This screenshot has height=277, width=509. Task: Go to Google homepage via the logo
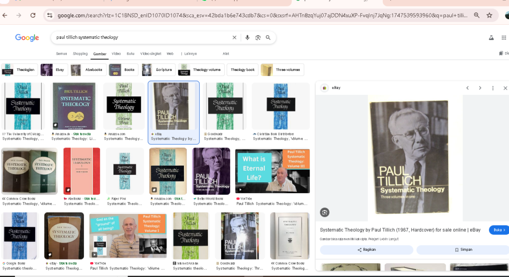point(27,38)
